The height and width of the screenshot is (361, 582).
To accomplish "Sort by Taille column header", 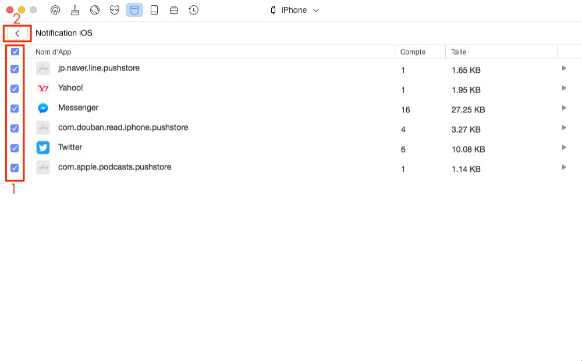I will point(459,52).
